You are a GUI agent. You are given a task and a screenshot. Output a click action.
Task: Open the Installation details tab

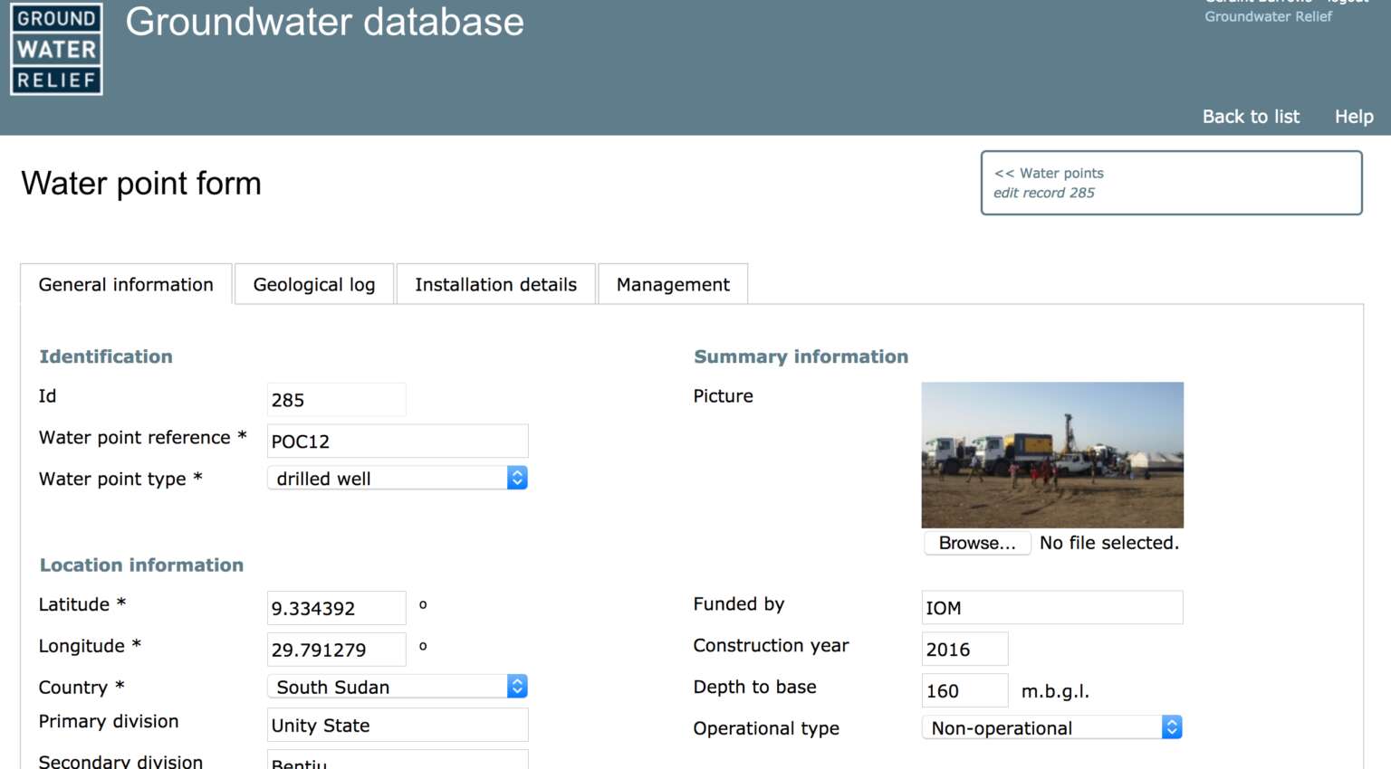pos(496,284)
